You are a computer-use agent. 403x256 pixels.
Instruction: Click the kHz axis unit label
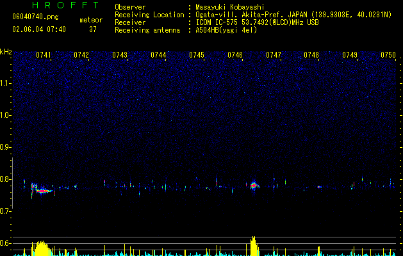pos(6,52)
